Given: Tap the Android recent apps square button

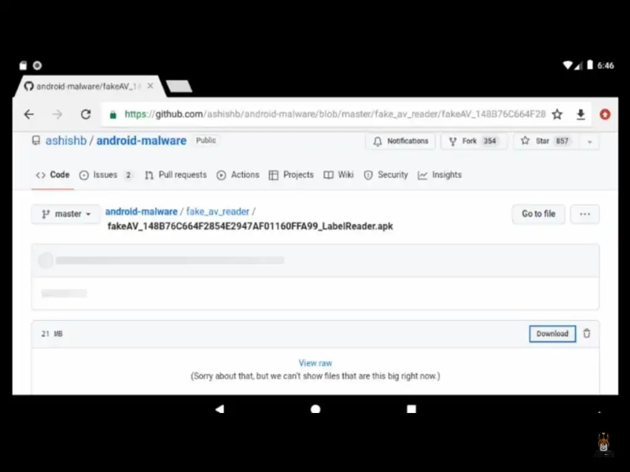Looking at the screenshot, I should 411,409.
